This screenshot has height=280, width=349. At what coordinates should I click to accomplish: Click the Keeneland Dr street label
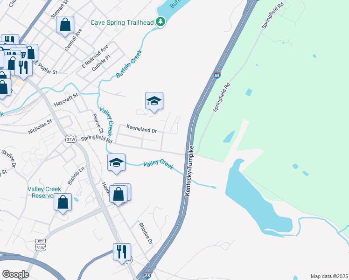coord(141,129)
